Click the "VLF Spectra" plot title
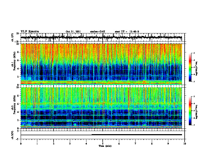Viewport: 208px width, 161px height. (30, 31)
